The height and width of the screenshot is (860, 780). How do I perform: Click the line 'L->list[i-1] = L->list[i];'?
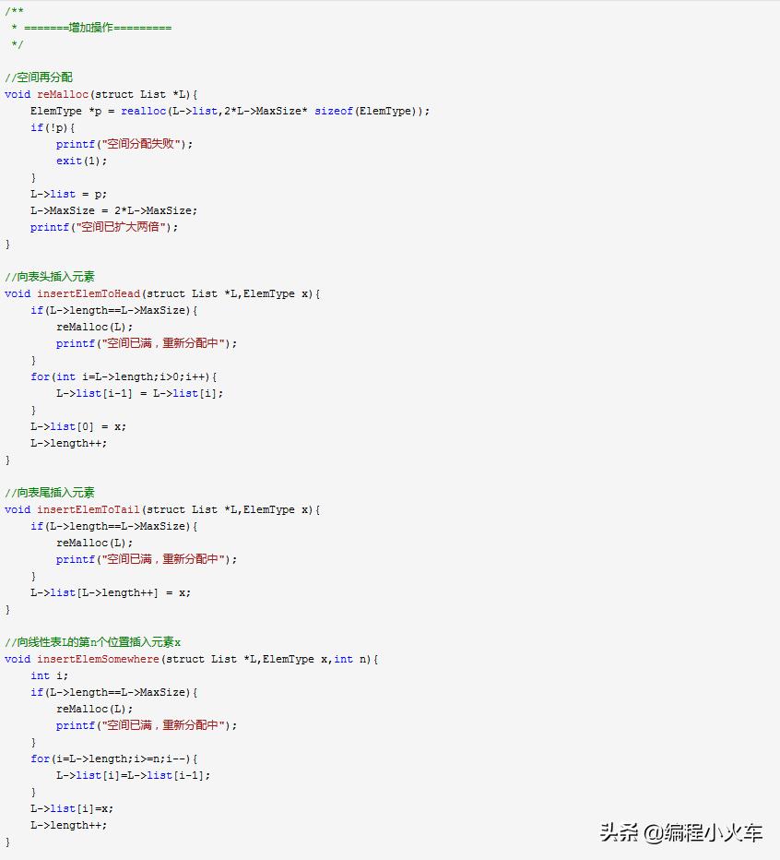point(140,393)
